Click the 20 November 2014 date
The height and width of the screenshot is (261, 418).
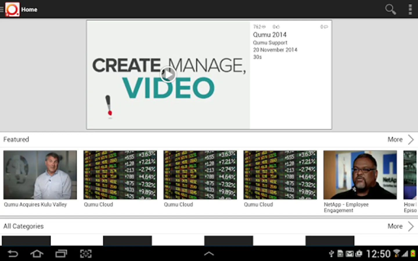275,50
